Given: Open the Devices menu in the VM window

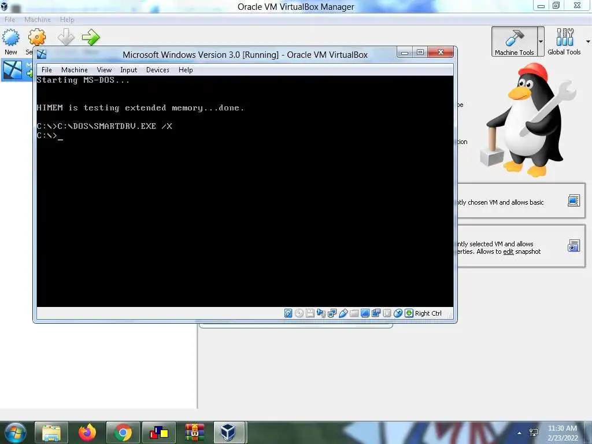Looking at the screenshot, I should 157,70.
